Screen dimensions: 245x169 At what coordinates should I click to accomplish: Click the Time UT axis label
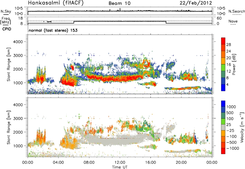pos(120,167)
